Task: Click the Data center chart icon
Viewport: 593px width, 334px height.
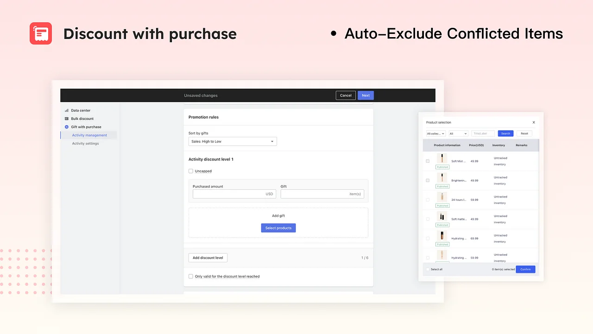Action: tap(67, 110)
